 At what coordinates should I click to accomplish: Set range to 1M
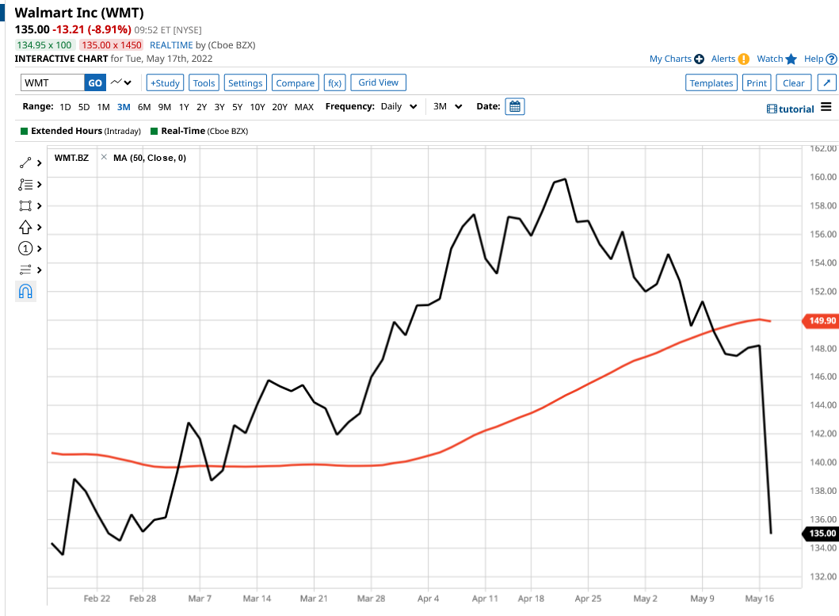pos(103,107)
